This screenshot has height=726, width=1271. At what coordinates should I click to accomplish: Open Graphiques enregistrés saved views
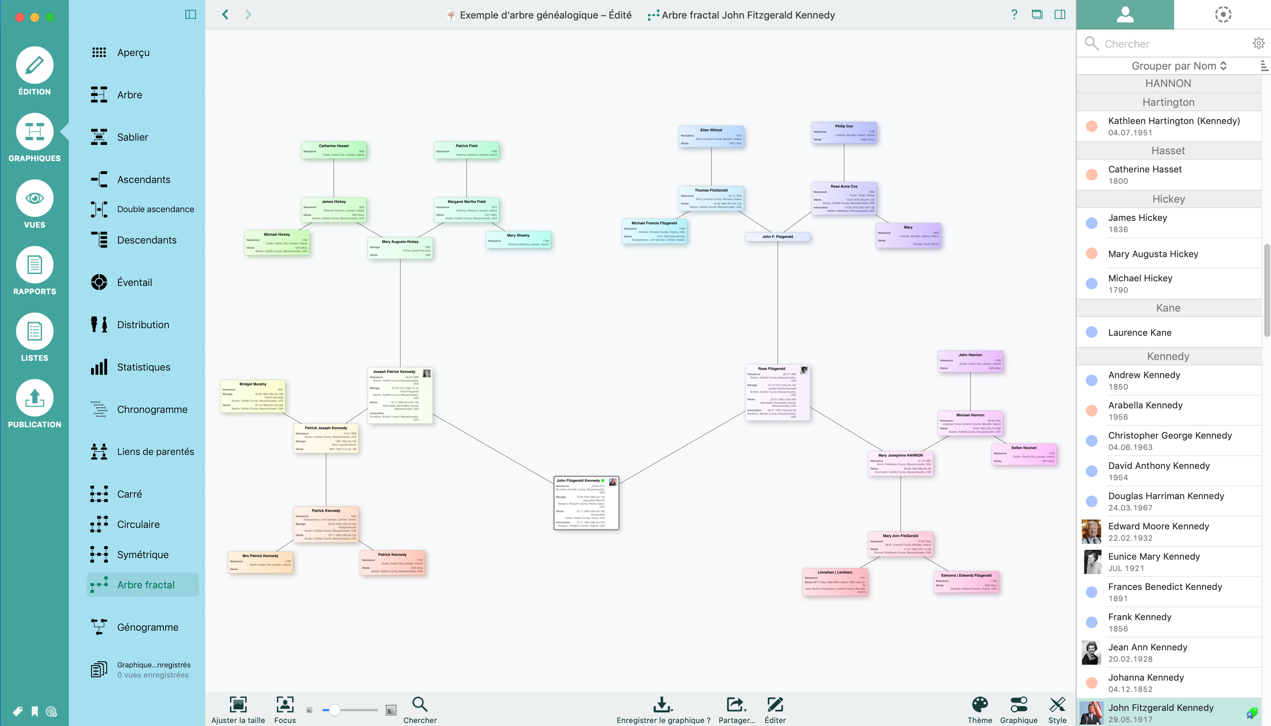pos(143,670)
